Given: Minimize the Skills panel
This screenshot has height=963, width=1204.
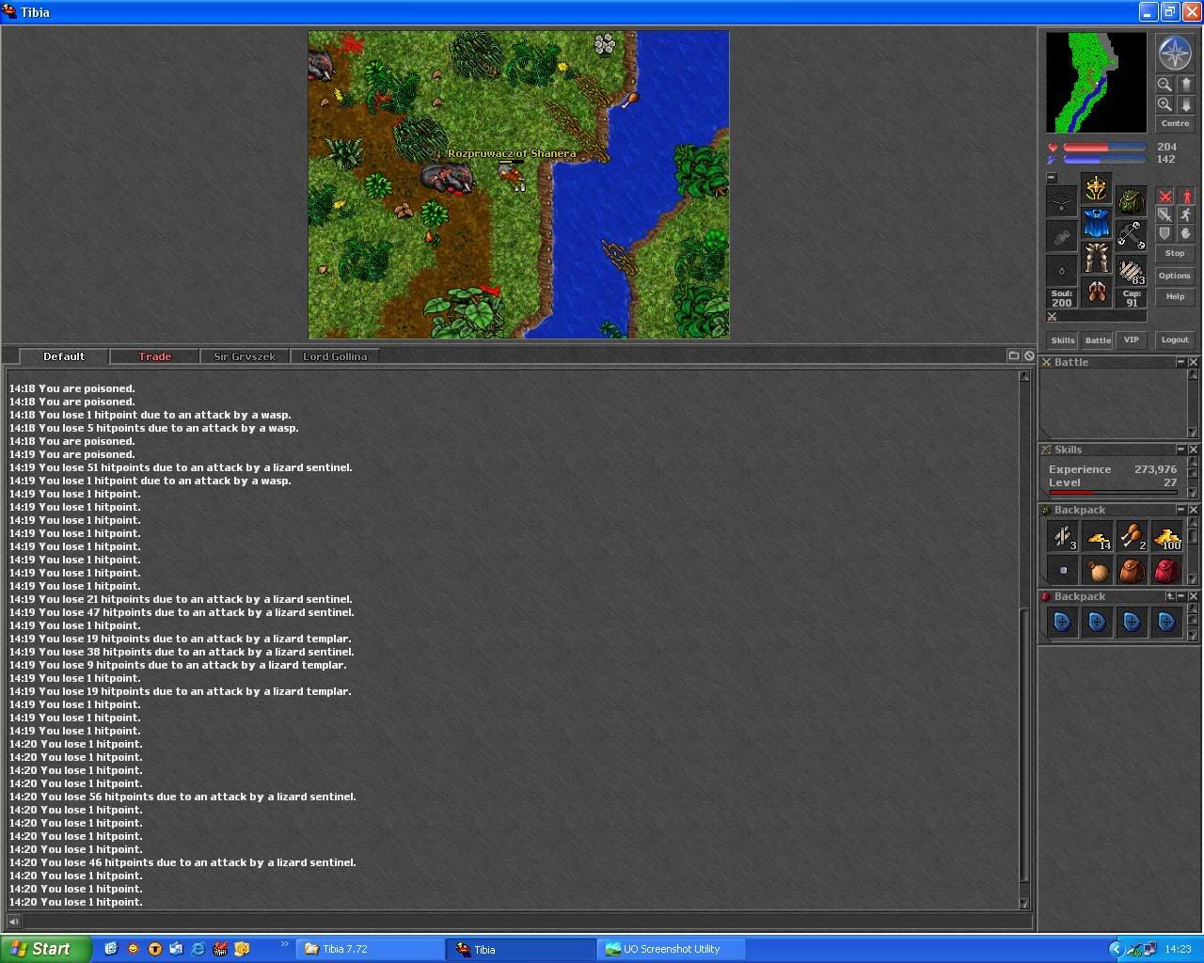Looking at the screenshot, I should pyautogui.click(x=1180, y=450).
